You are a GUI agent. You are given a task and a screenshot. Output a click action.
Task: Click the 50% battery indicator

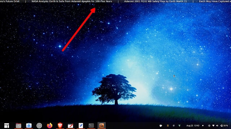[x=224, y=126]
